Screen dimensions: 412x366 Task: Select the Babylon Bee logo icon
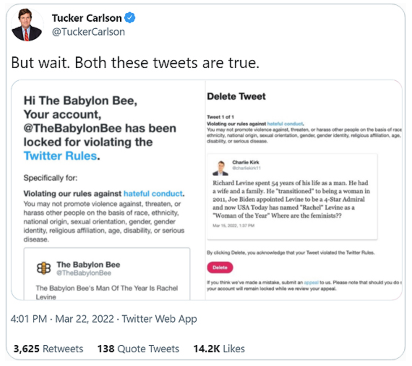pos(43,268)
